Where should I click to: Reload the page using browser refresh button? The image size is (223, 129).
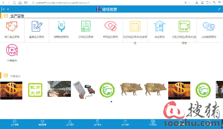click(14, 2)
